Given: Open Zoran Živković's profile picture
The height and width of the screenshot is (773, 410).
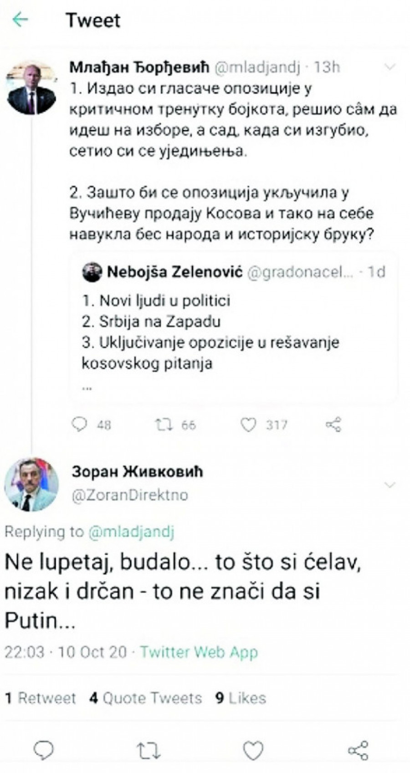Looking at the screenshot, I should pos(31,485).
